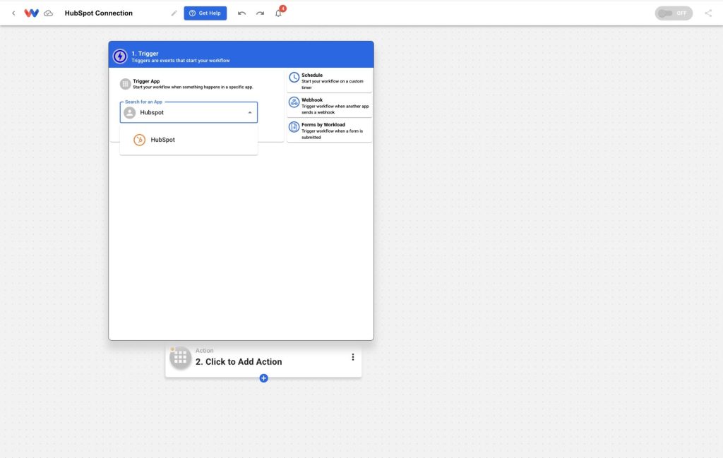Click the HubSpot sprocket logo
The height and width of the screenshot is (458, 723).
click(x=139, y=140)
